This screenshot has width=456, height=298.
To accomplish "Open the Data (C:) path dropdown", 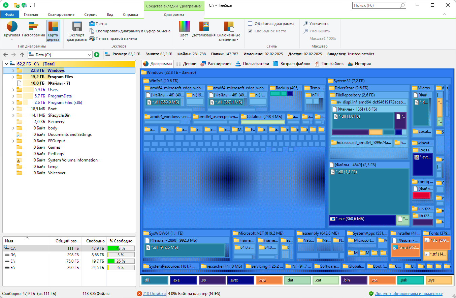I will 89,55.
